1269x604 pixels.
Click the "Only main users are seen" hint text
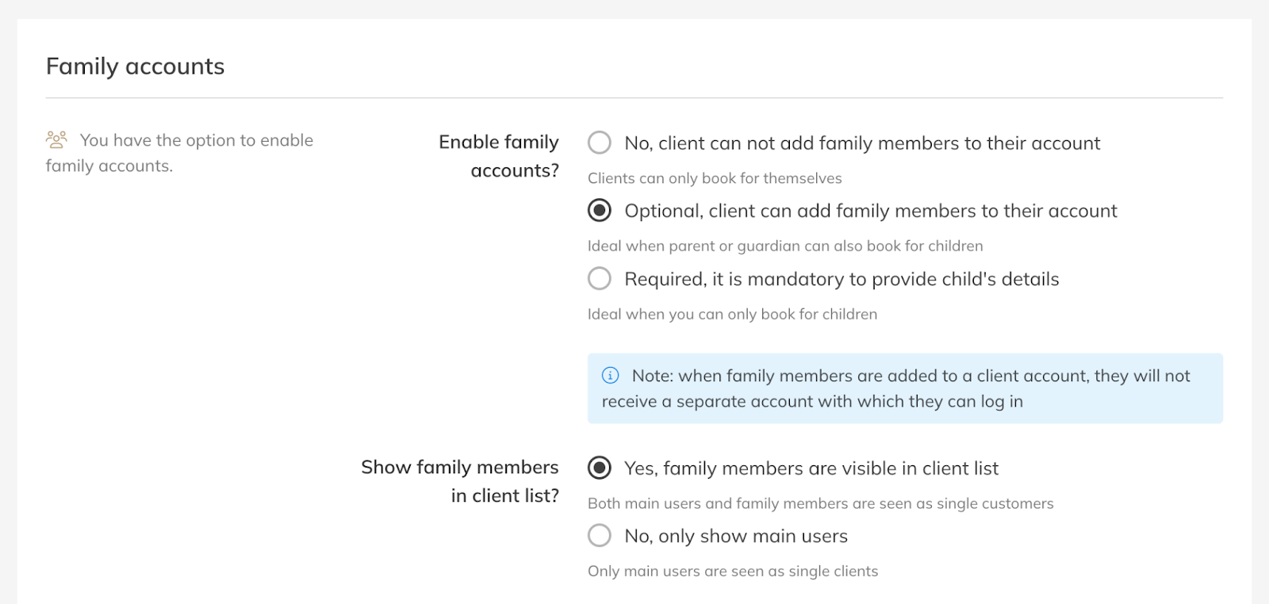pyautogui.click(x=732, y=572)
